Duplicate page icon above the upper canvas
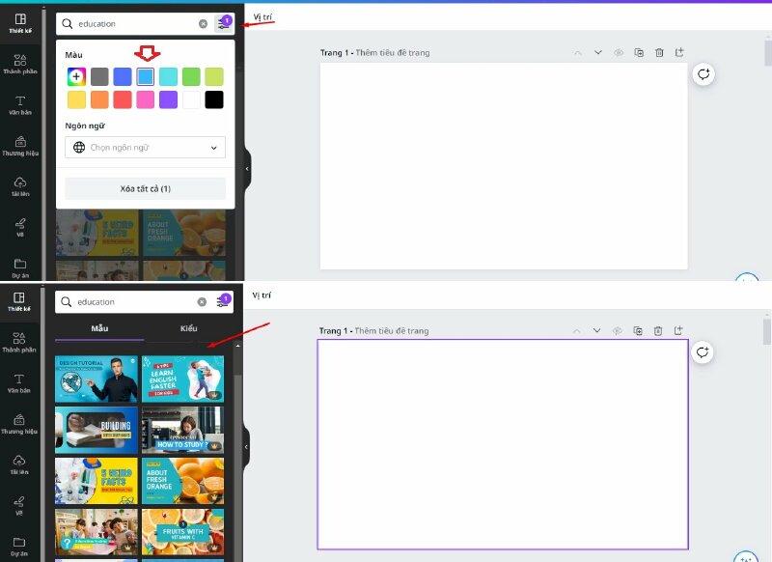 pos(639,53)
